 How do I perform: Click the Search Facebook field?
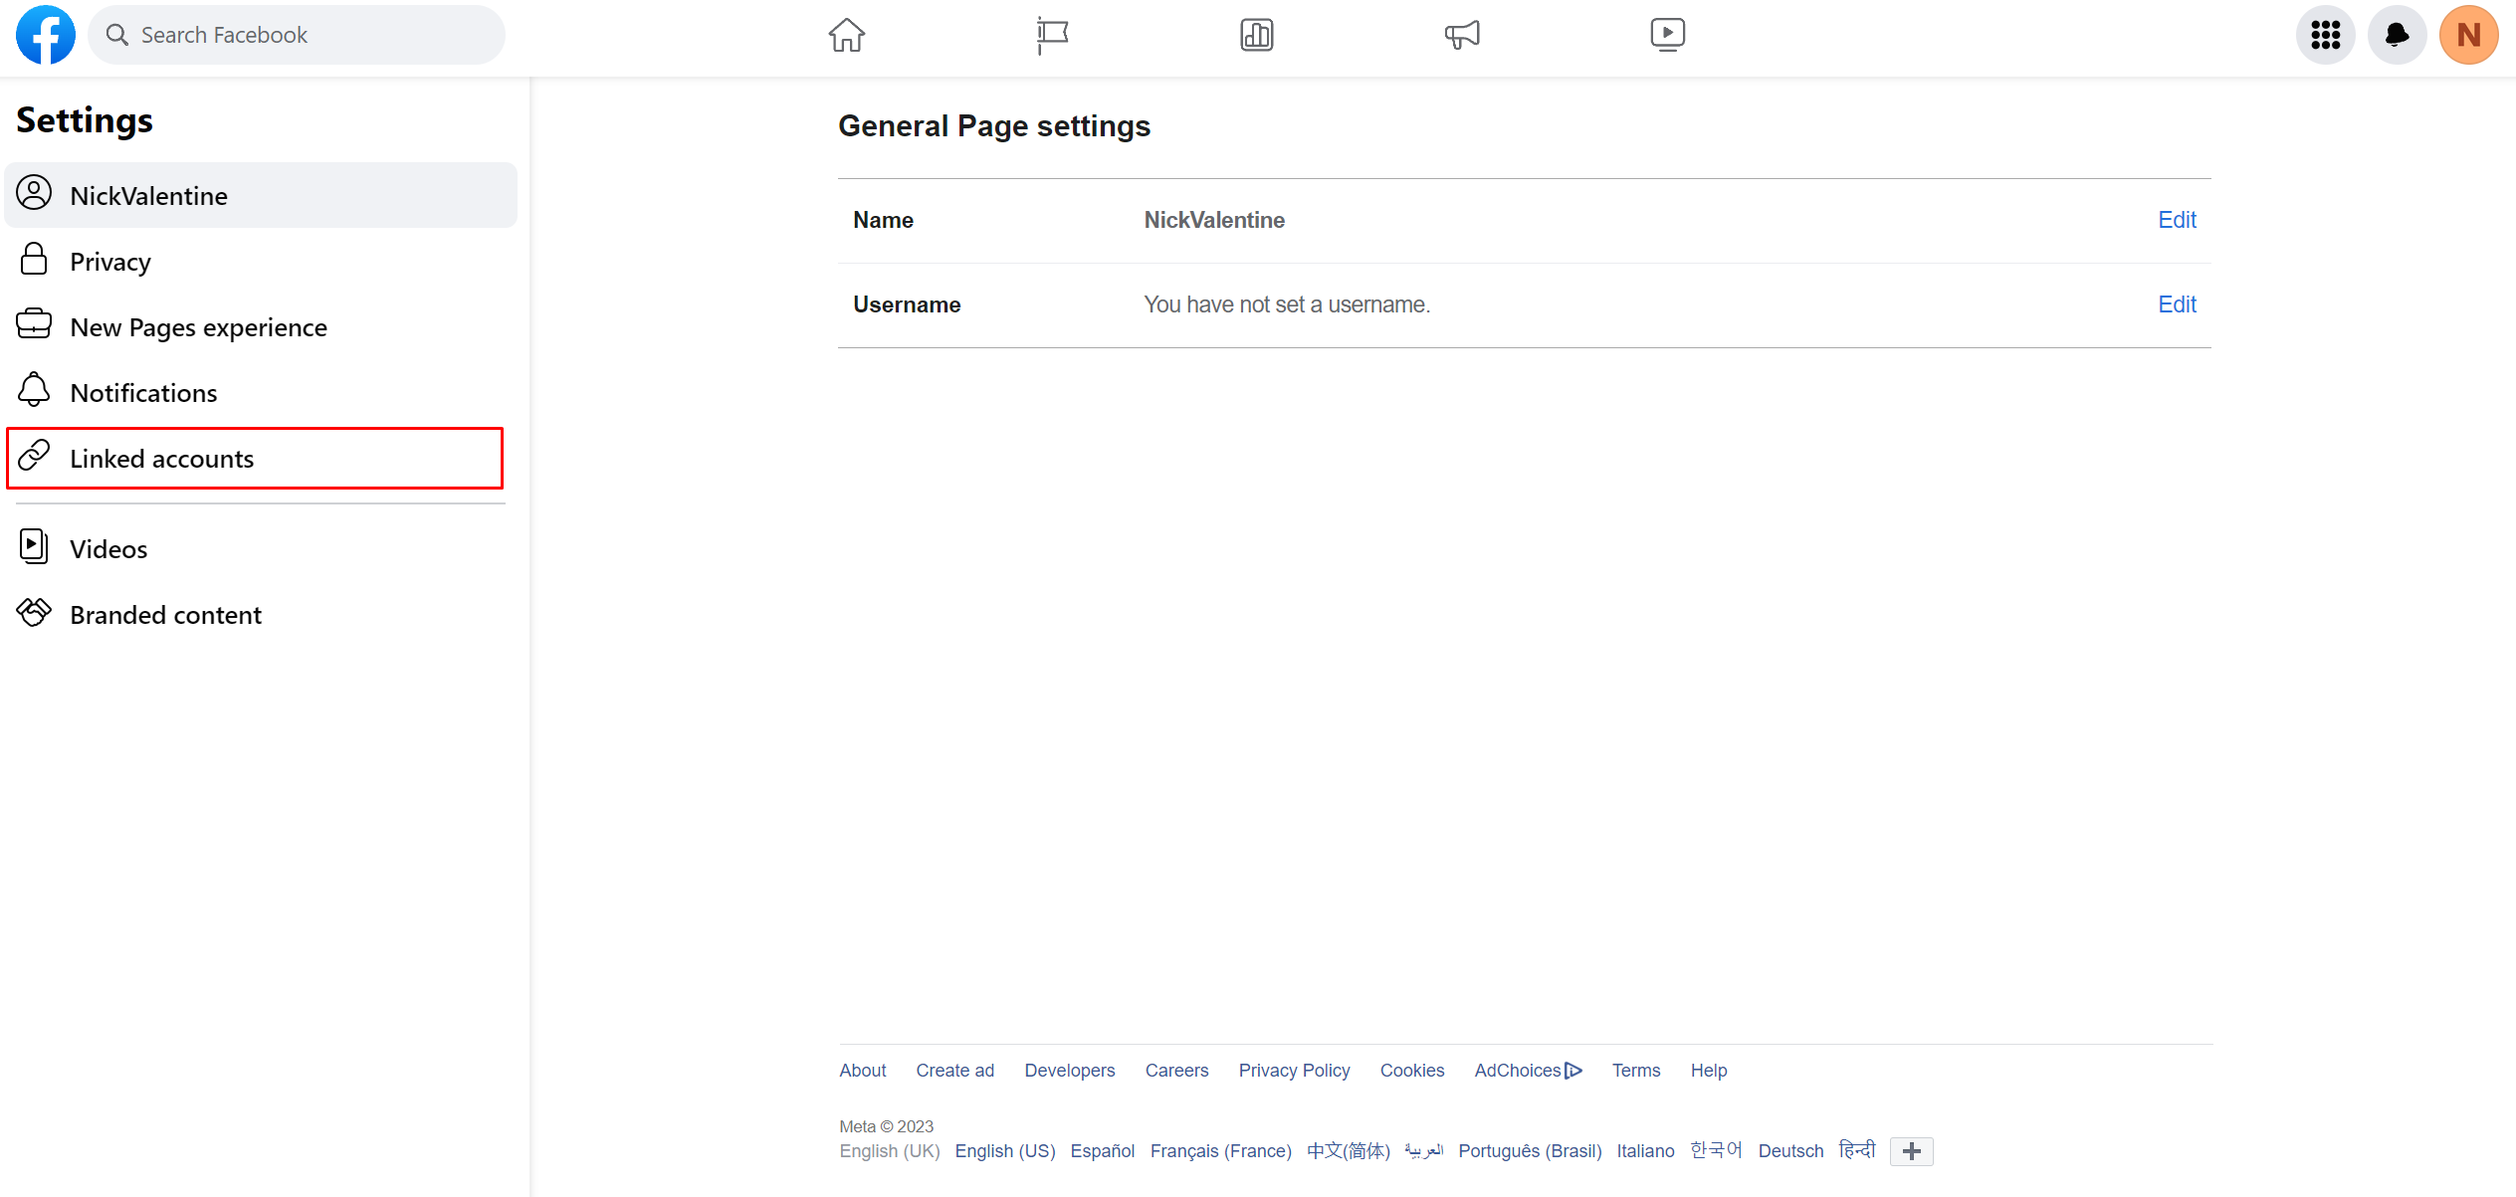297,35
